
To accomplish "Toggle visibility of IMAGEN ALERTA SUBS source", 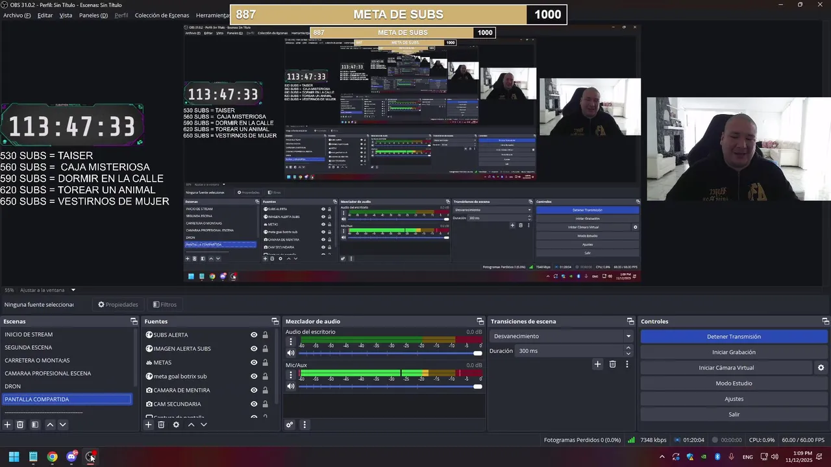I will pyautogui.click(x=254, y=348).
